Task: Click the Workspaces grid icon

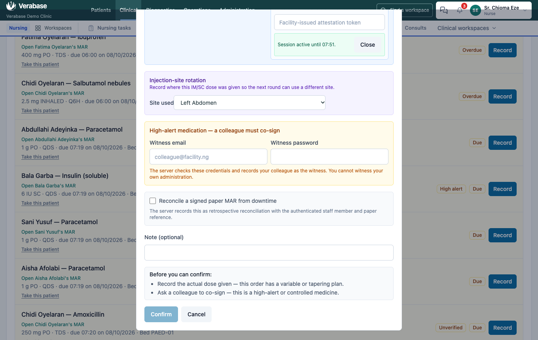Action: tap(38, 28)
